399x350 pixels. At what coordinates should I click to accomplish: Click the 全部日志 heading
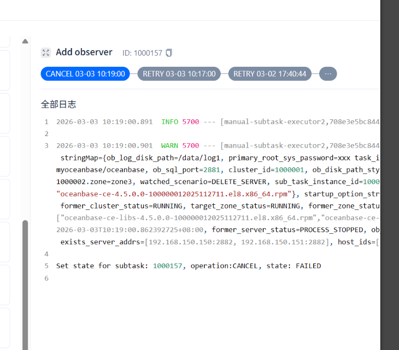(x=59, y=104)
